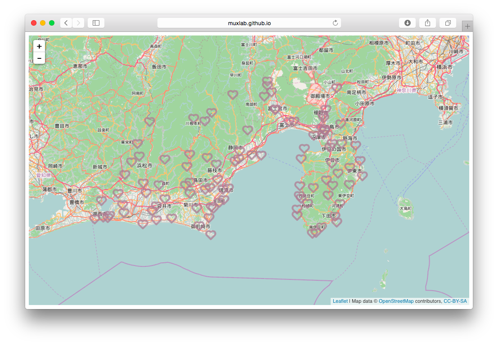Viewport: 498px width, 345px height.
Task: Click the topmost heart marker on the map
Action: [x=267, y=81]
